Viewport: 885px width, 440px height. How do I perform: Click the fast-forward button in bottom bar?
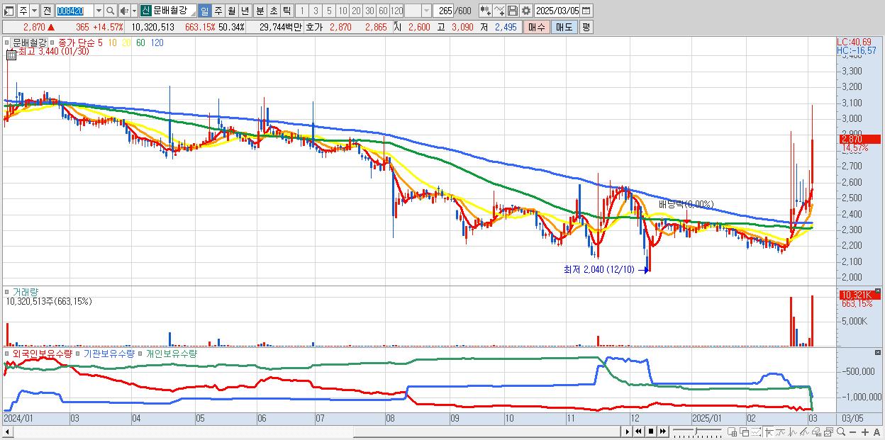pos(663,431)
